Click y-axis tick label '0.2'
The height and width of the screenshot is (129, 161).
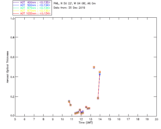(x=12, y=97)
